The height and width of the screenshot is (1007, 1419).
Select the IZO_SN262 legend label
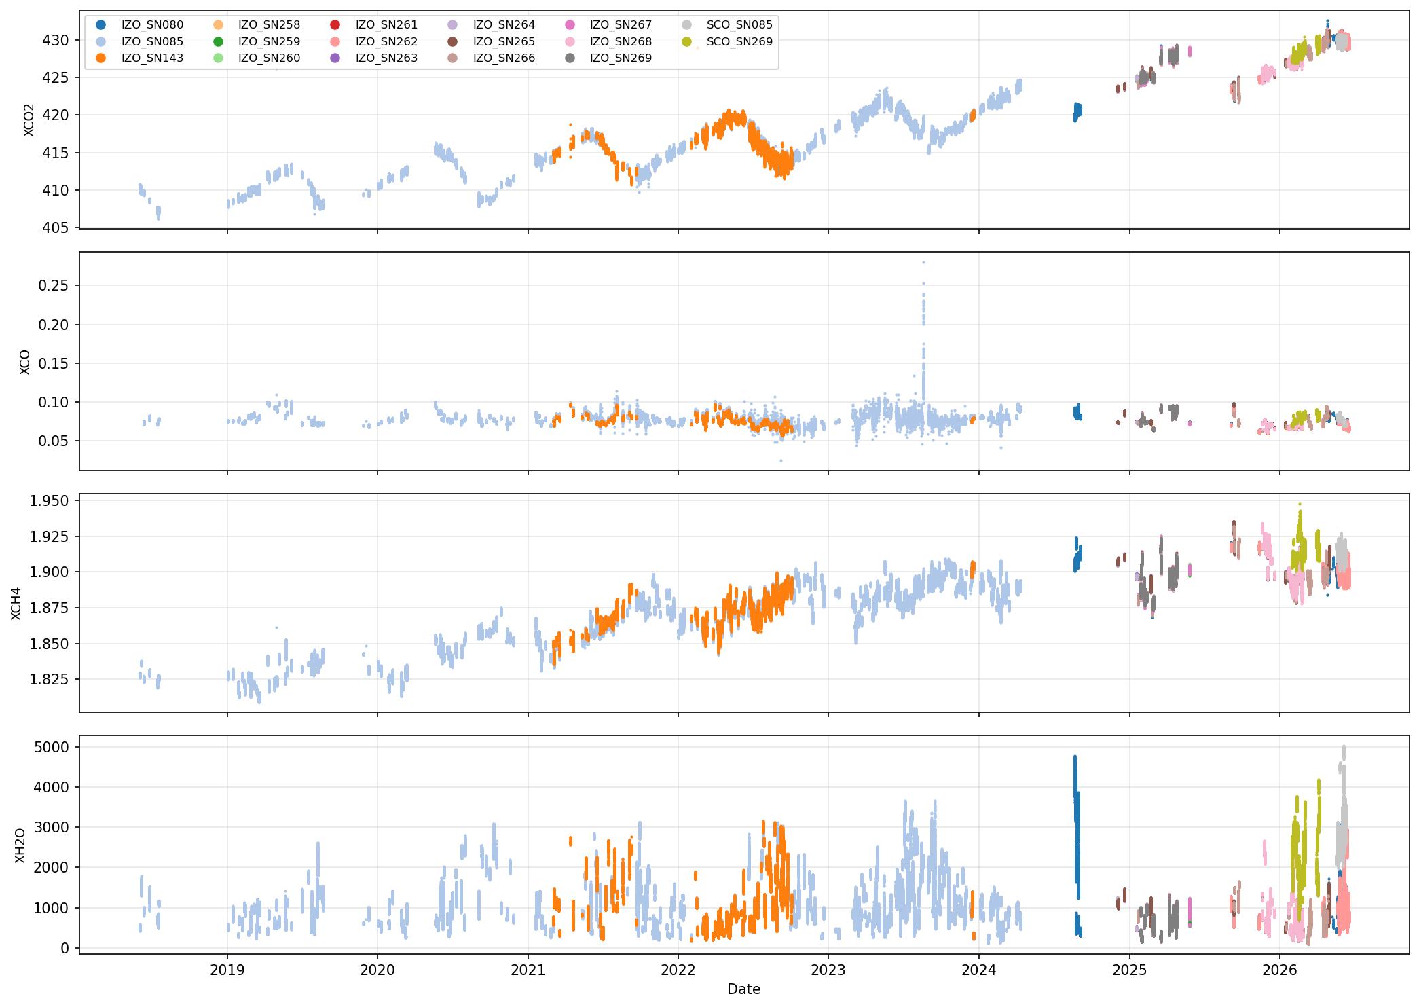pos(386,41)
